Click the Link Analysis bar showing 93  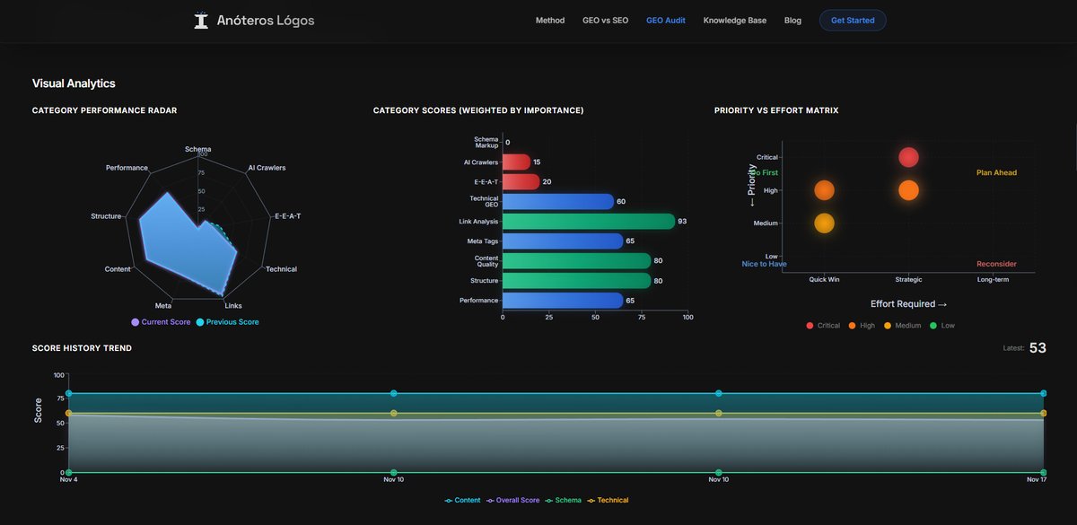coord(589,221)
